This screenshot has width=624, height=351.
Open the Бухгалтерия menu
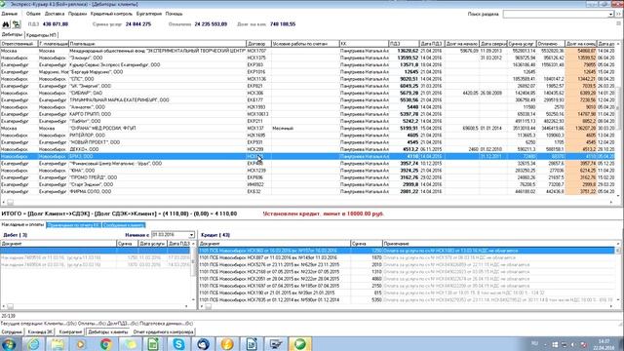[149, 14]
